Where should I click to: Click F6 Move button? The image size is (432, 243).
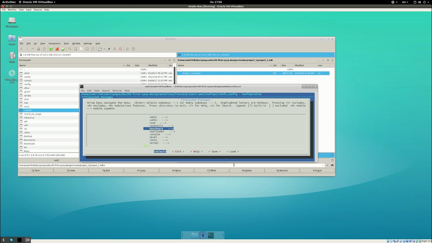tap(177, 170)
